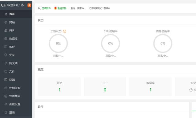Click the orange help icon next to 负载状态

coord(65,31)
